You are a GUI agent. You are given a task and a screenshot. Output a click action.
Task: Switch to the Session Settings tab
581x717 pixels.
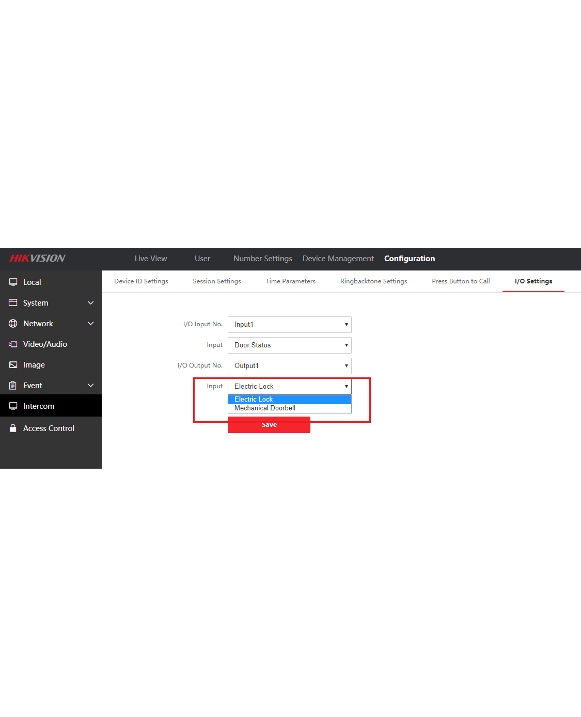tap(217, 281)
